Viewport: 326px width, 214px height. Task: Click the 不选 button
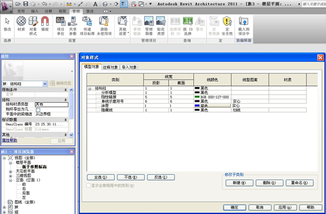[131, 178]
